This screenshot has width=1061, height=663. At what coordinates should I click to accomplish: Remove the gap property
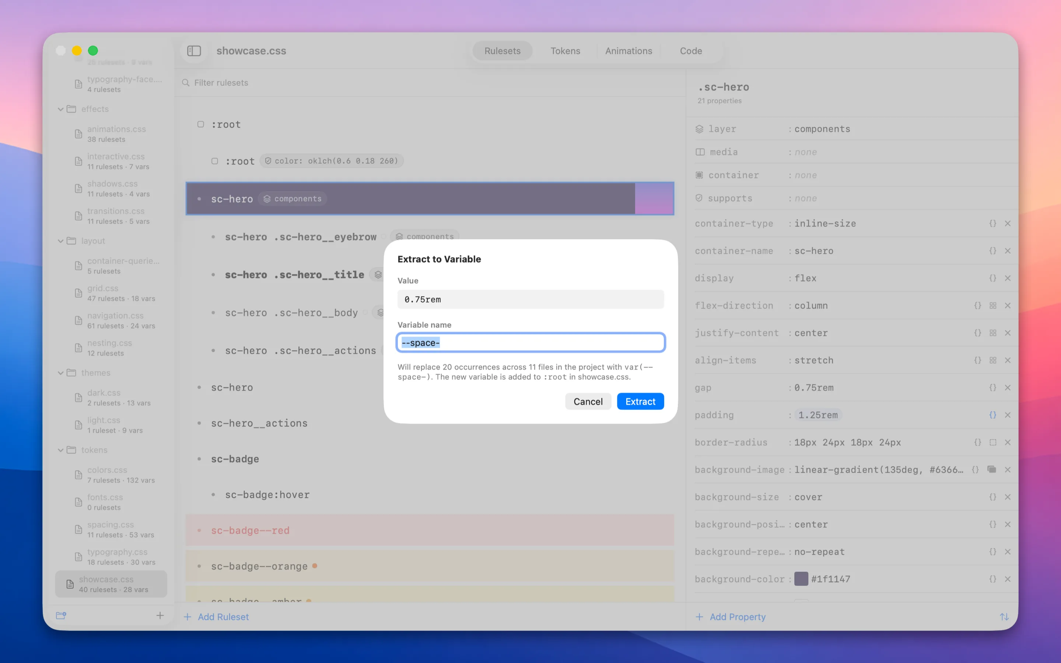[1008, 387]
